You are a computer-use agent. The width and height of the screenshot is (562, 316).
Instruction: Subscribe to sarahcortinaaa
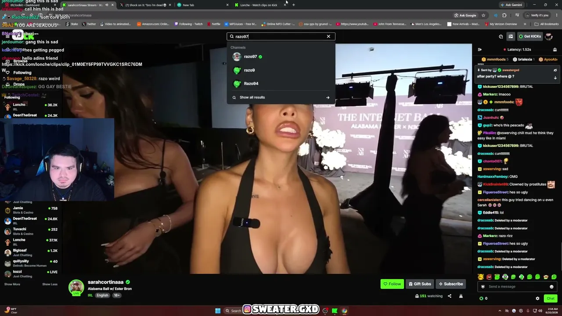pyautogui.click(x=450, y=284)
